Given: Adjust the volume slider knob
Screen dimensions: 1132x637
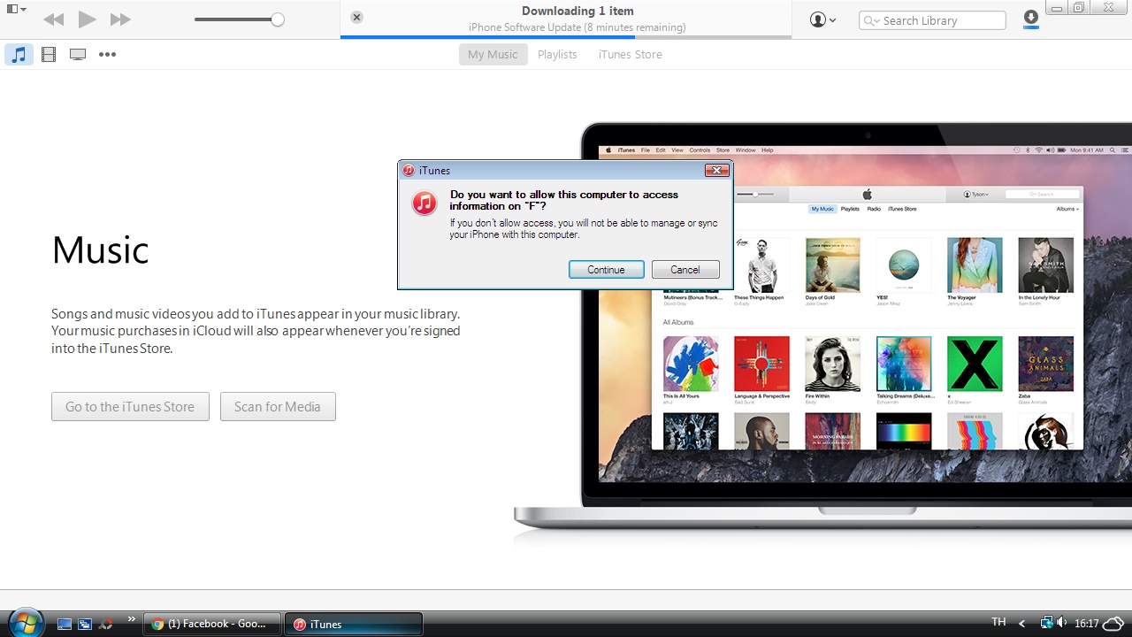Looking at the screenshot, I should [x=278, y=19].
